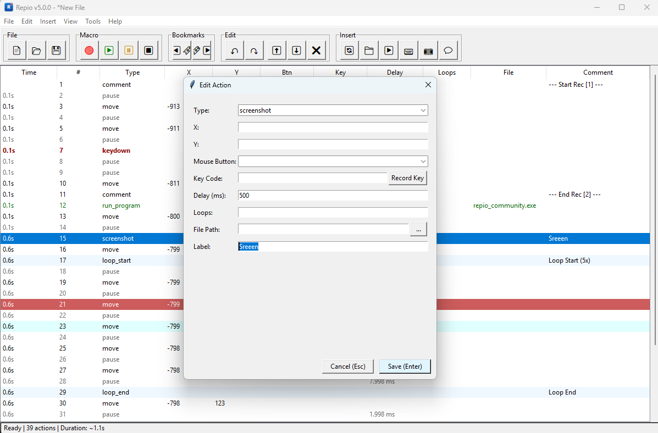This screenshot has height=433, width=658.
Task: Move the selected action down
Action: pos(296,50)
